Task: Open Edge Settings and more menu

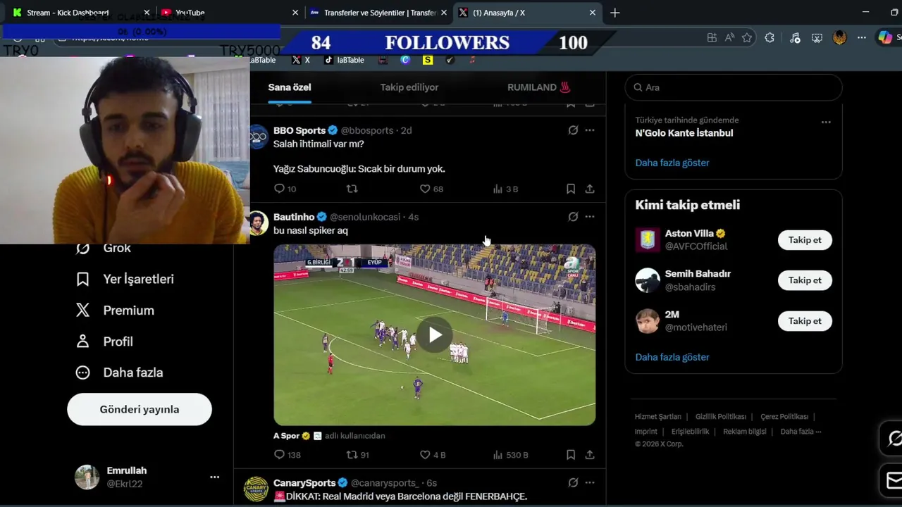Action: [862, 38]
